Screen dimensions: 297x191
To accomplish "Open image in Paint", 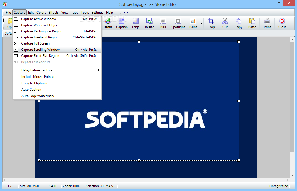I will pyautogui.click(x=193, y=23).
